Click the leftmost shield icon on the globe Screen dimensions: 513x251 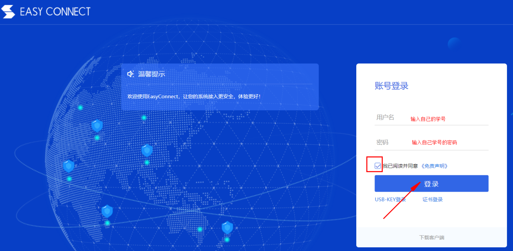coord(68,166)
